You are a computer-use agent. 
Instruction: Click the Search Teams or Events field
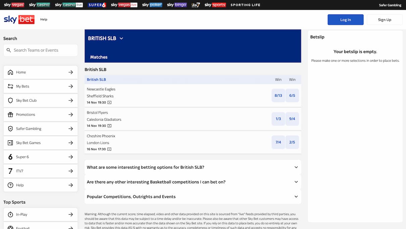[x=40, y=50]
